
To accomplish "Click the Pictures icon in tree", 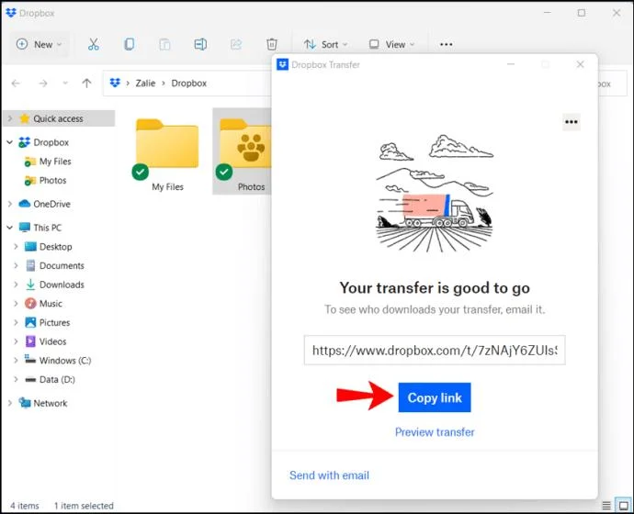I will click(30, 322).
